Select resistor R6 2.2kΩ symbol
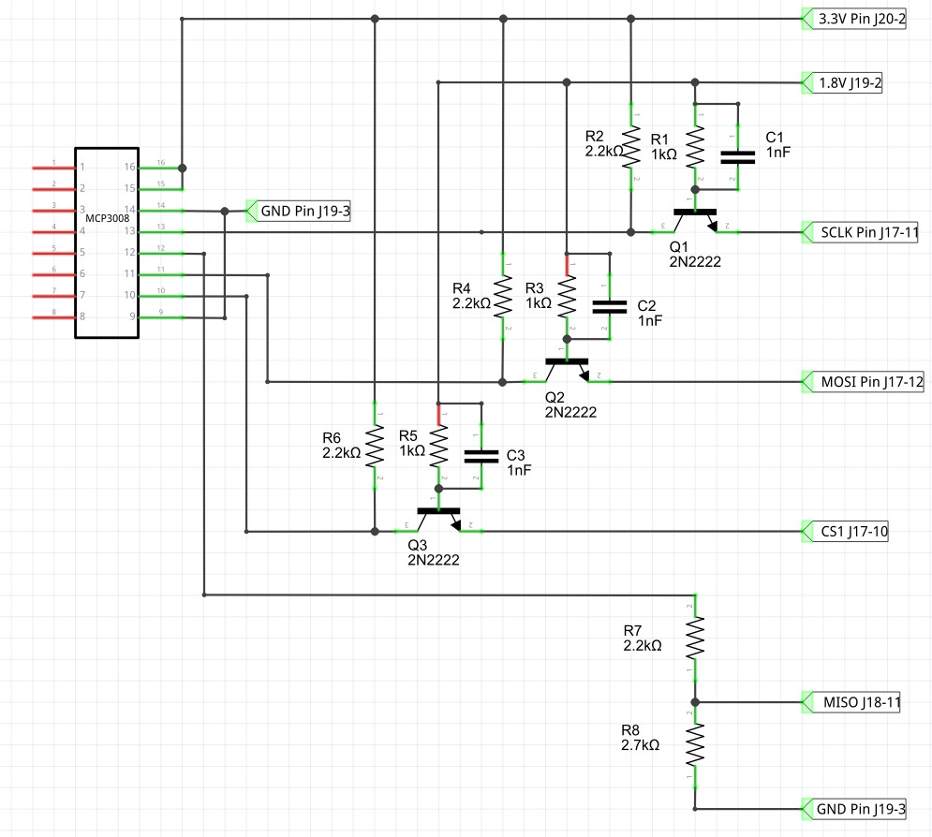Screen dimensions: 932x837 click(375, 447)
